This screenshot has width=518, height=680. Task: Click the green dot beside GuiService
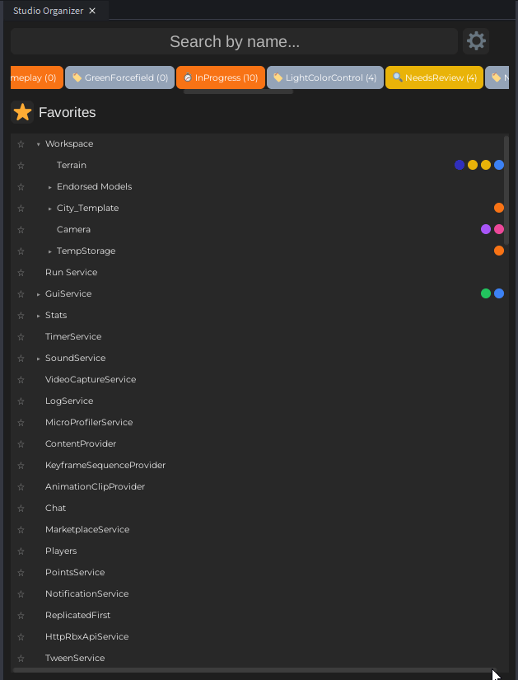(486, 293)
